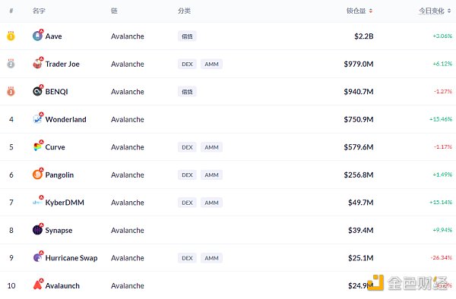Select the AMM tag in Curve row
This screenshot has width=456, height=299.
tap(211, 147)
